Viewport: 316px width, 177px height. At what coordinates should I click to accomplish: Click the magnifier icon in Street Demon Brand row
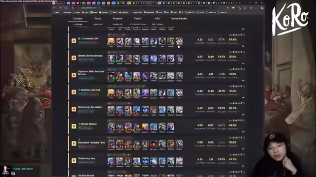coord(244,52)
